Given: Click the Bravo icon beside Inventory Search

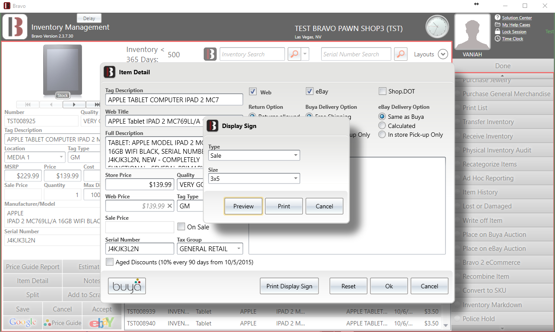Looking at the screenshot, I should tap(210, 54).
